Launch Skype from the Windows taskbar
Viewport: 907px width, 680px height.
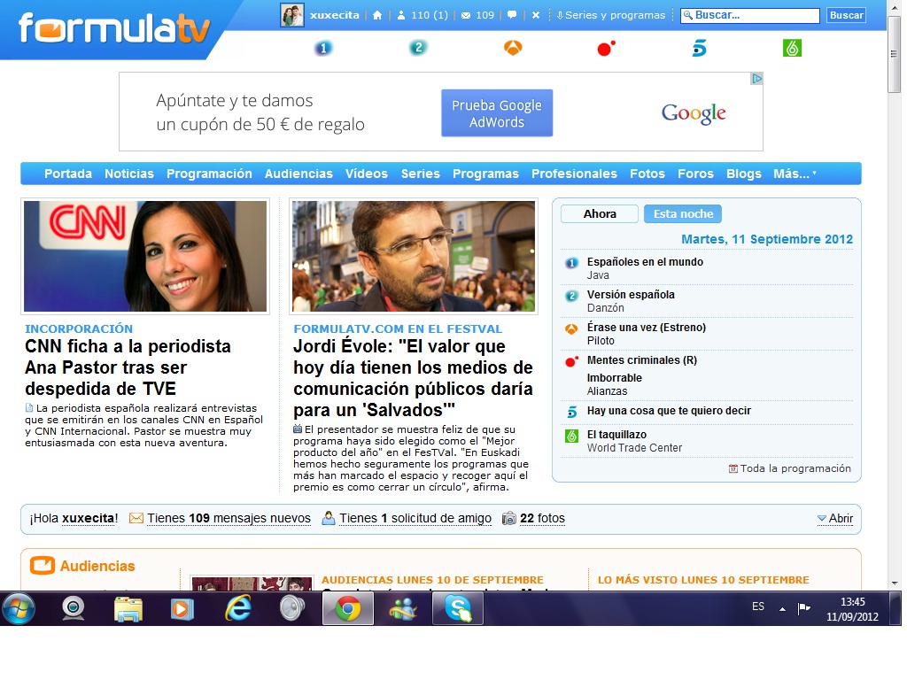(458, 608)
